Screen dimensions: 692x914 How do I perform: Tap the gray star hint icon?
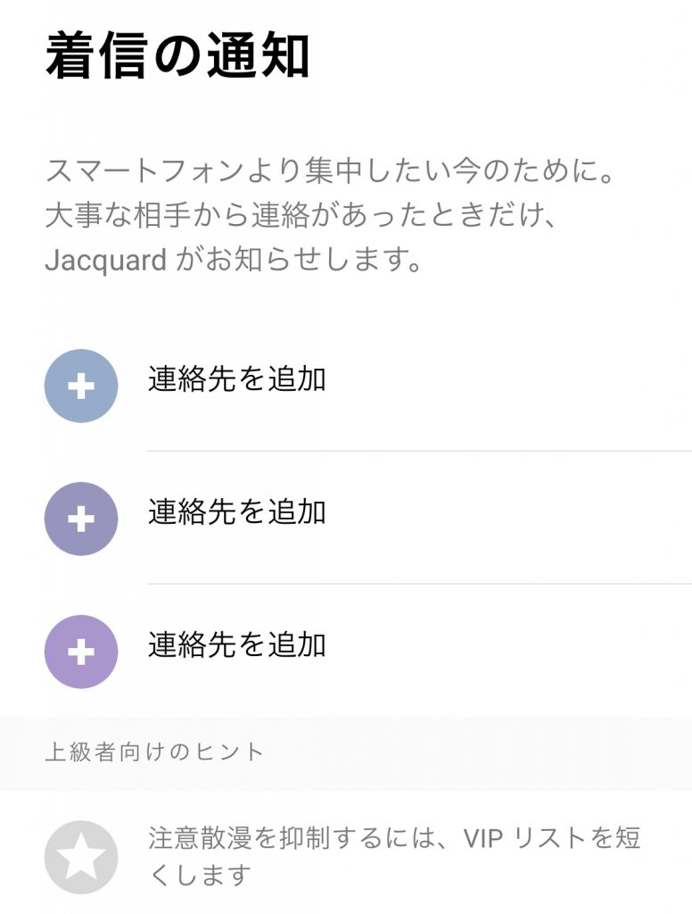[x=81, y=857]
